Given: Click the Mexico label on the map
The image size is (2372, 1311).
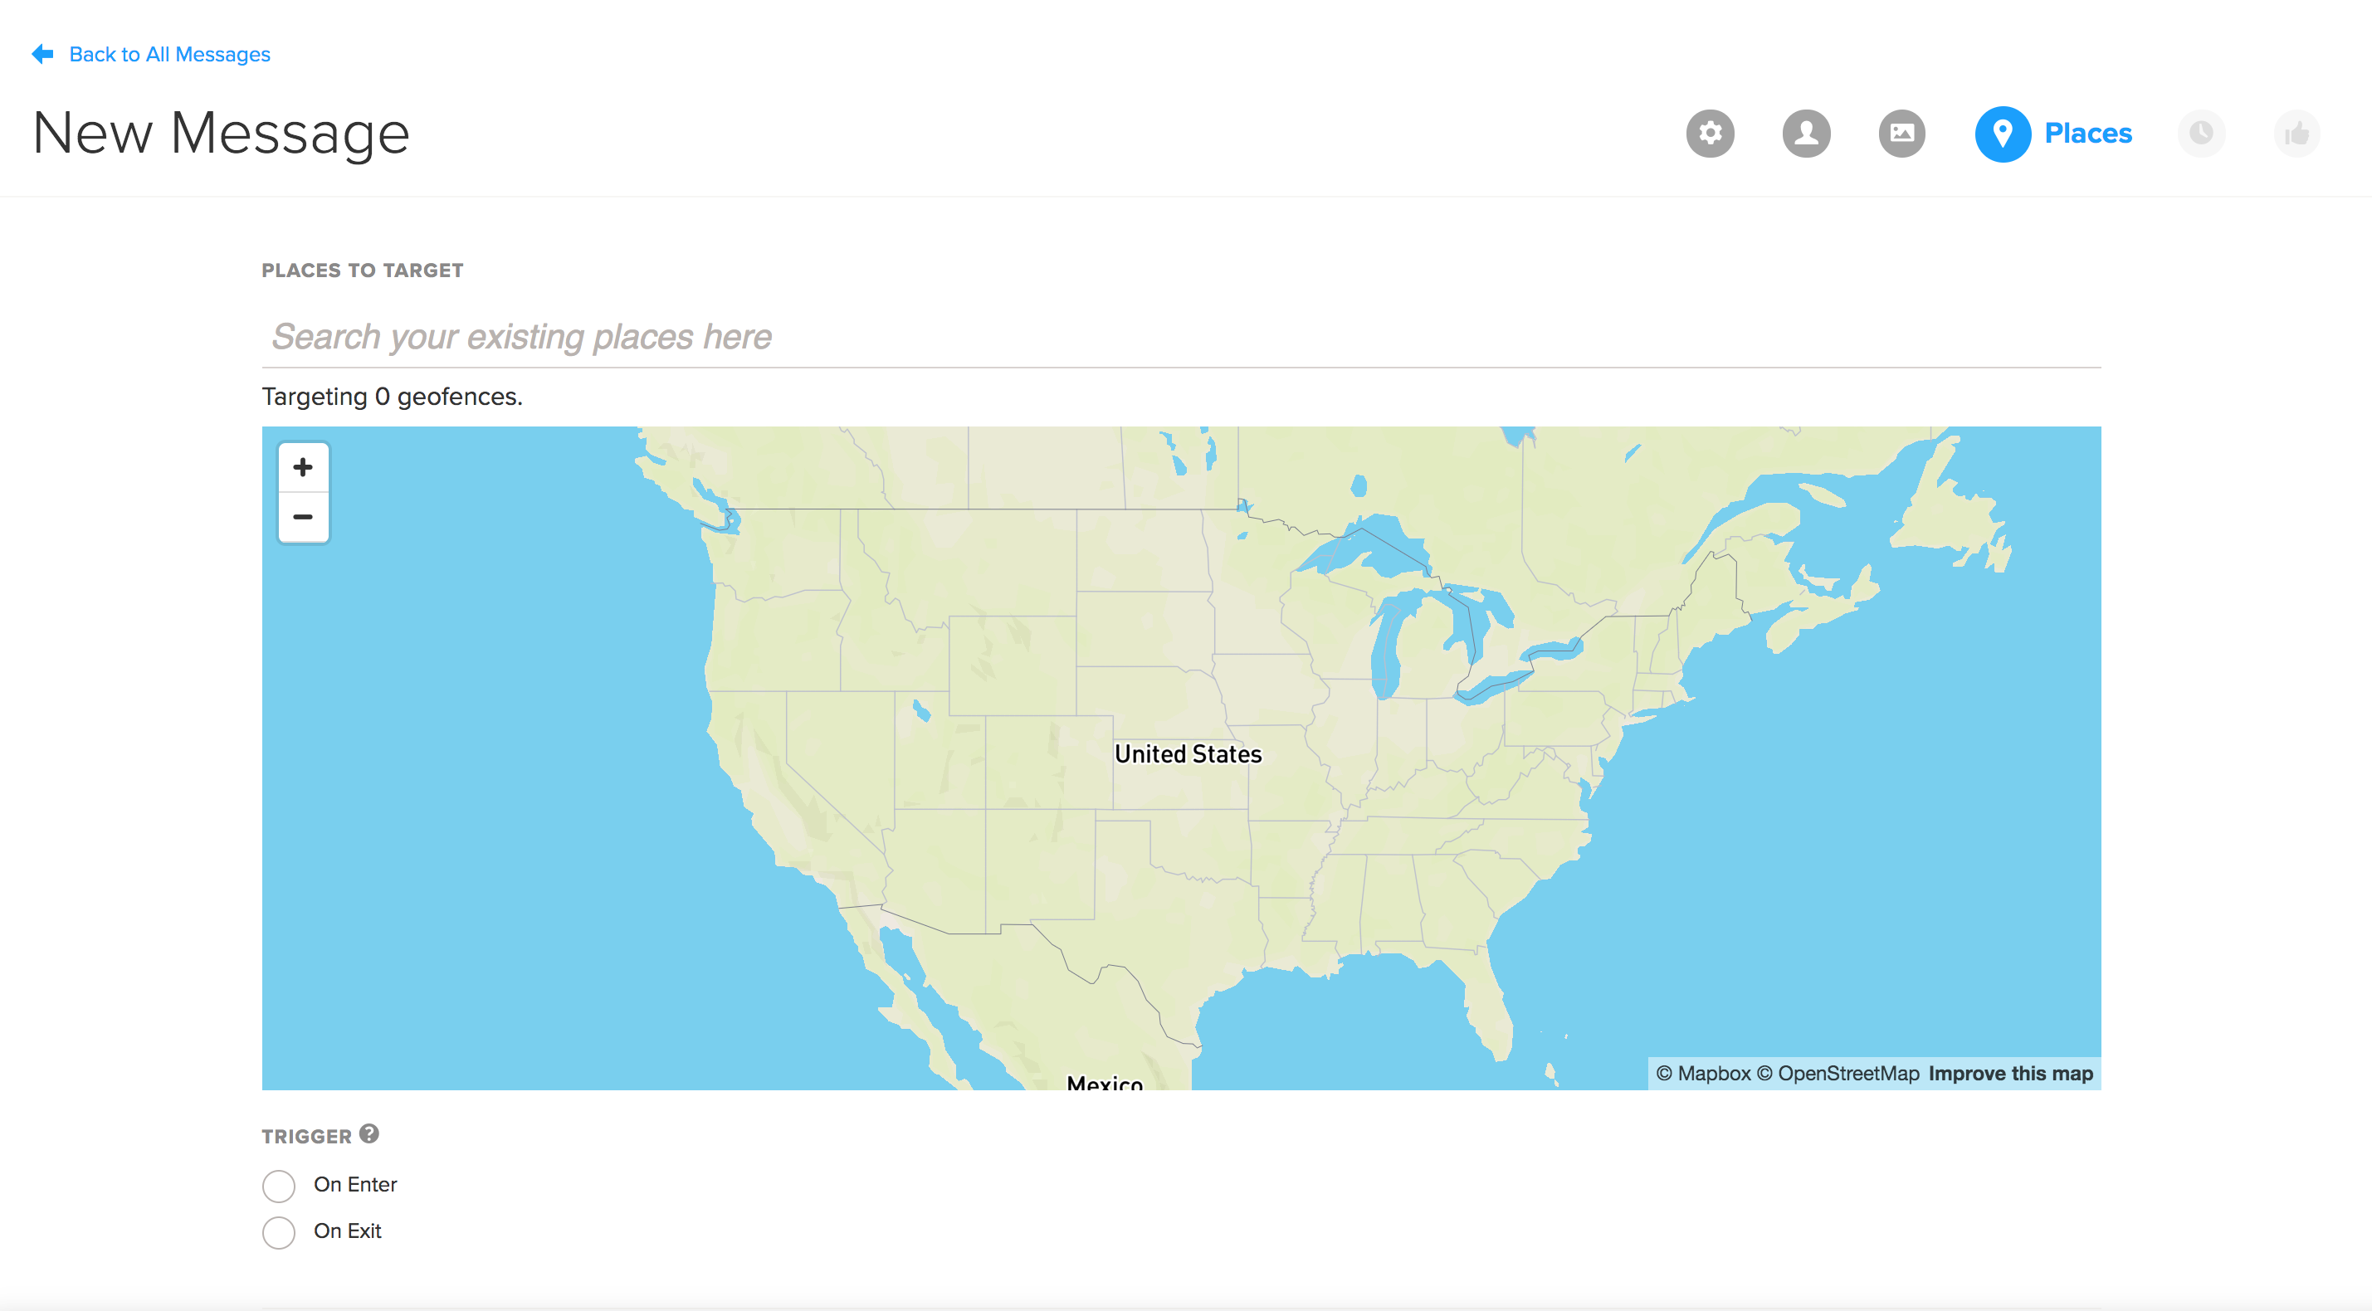Looking at the screenshot, I should [1104, 1083].
